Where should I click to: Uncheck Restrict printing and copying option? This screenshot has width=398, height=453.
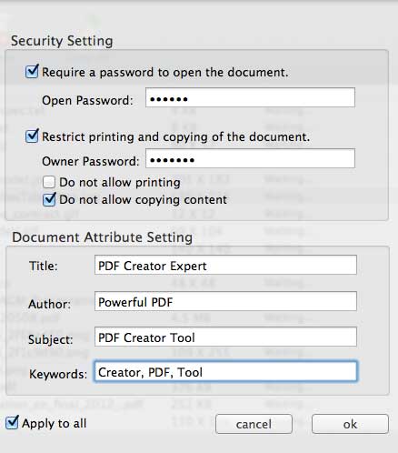[x=32, y=136]
